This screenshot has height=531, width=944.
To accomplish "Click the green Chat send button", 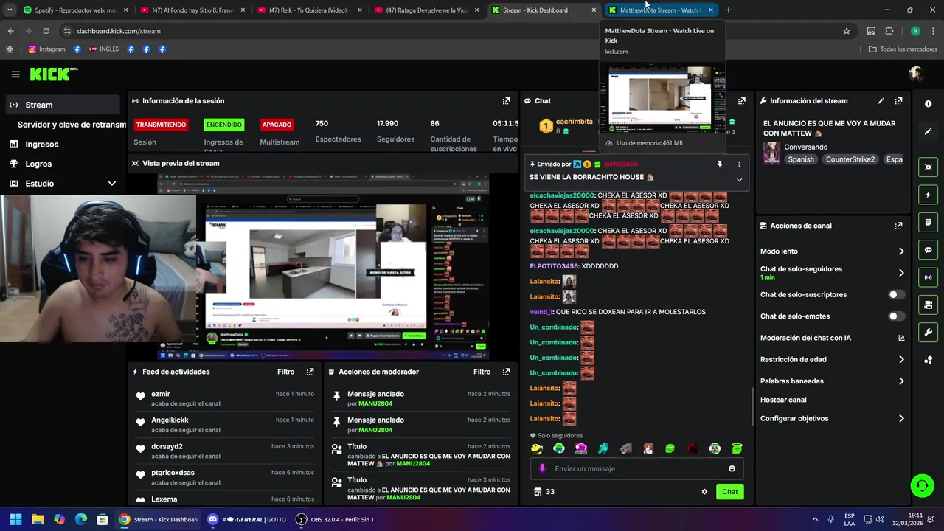I will [729, 492].
